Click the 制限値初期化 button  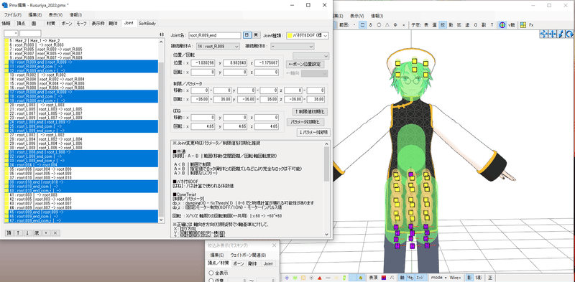point(310,112)
